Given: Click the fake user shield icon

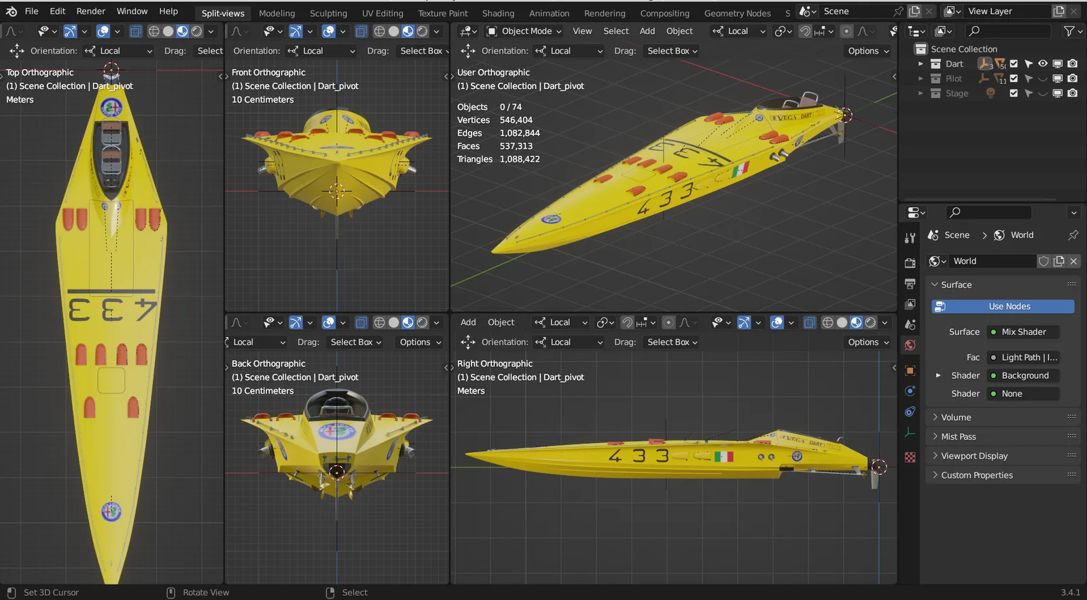Looking at the screenshot, I should [x=1044, y=262].
